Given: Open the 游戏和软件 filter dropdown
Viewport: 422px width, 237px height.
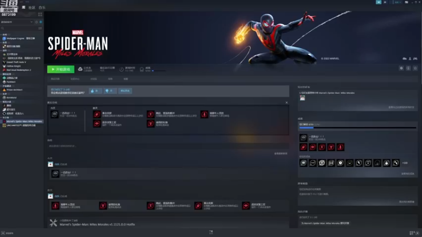Looking at the screenshot, I should pyautogui.click(x=17, y=22).
